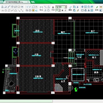
Task: Click the scissors cut icon
Action: pyautogui.click(x=78, y=7)
